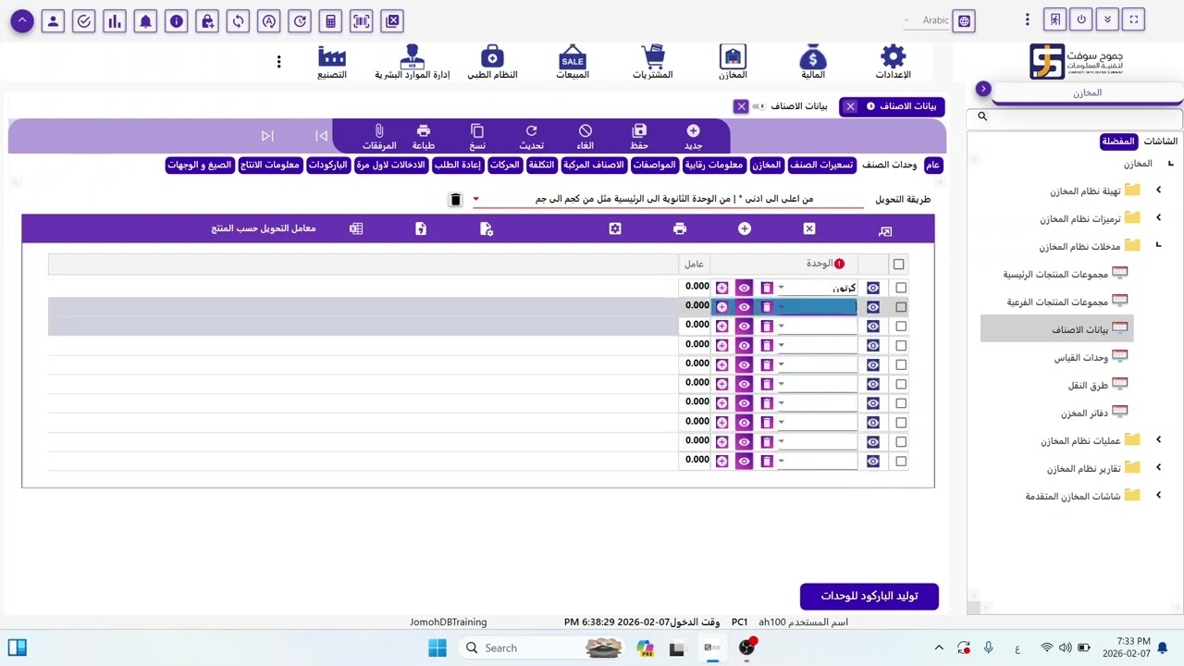Click the printer icon in grid toolbar
The image size is (1184, 666).
680,228
